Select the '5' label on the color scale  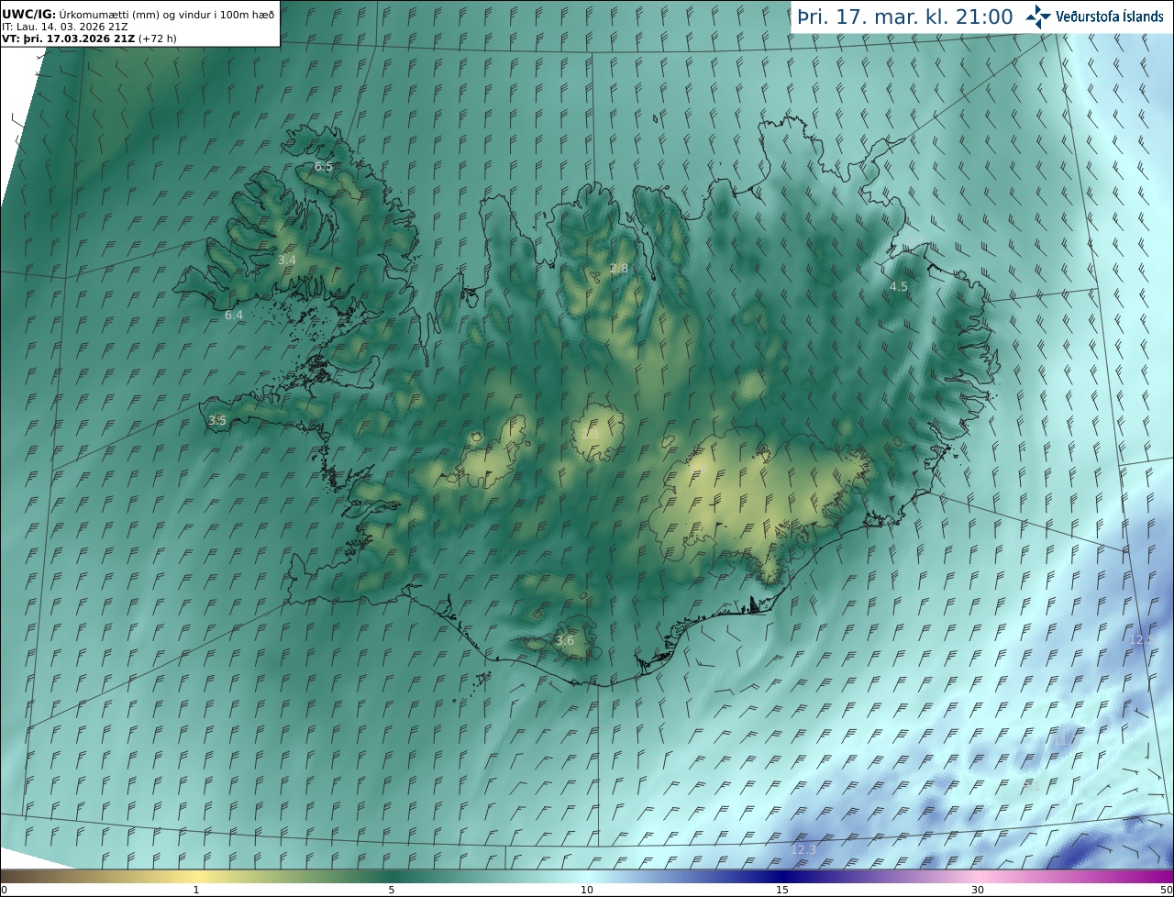pos(392,891)
